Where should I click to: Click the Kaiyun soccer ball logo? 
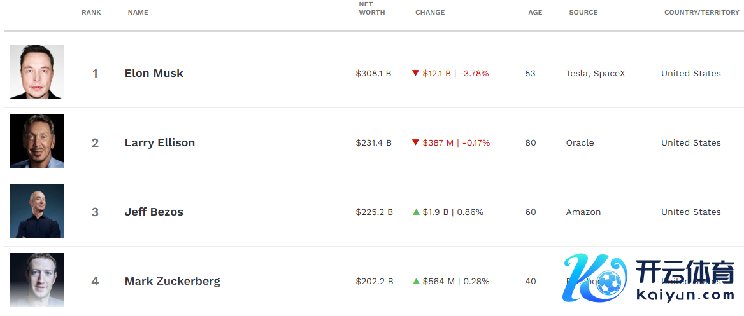tap(608, 283)
